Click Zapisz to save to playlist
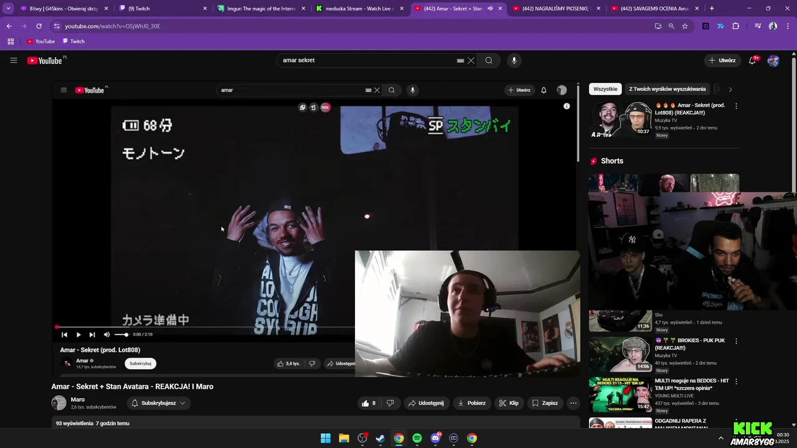The image size is (797, 448). tap(545, 403)
